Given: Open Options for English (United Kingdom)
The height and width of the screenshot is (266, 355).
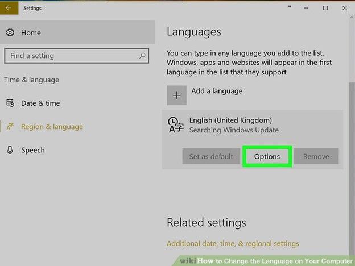Looking at the screenshot, I should tap(267, 156).
